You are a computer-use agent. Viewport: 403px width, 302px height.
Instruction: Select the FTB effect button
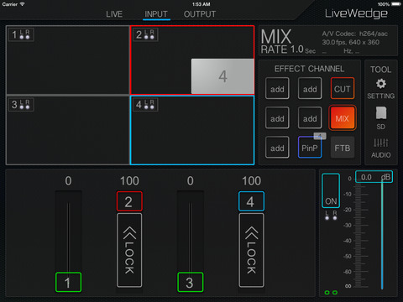(x=342, y=148)
